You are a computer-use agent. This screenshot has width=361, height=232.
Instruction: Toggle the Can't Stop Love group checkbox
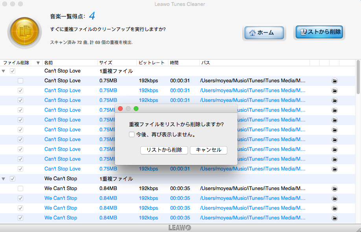pyautogui.click(x=13, y=71)
